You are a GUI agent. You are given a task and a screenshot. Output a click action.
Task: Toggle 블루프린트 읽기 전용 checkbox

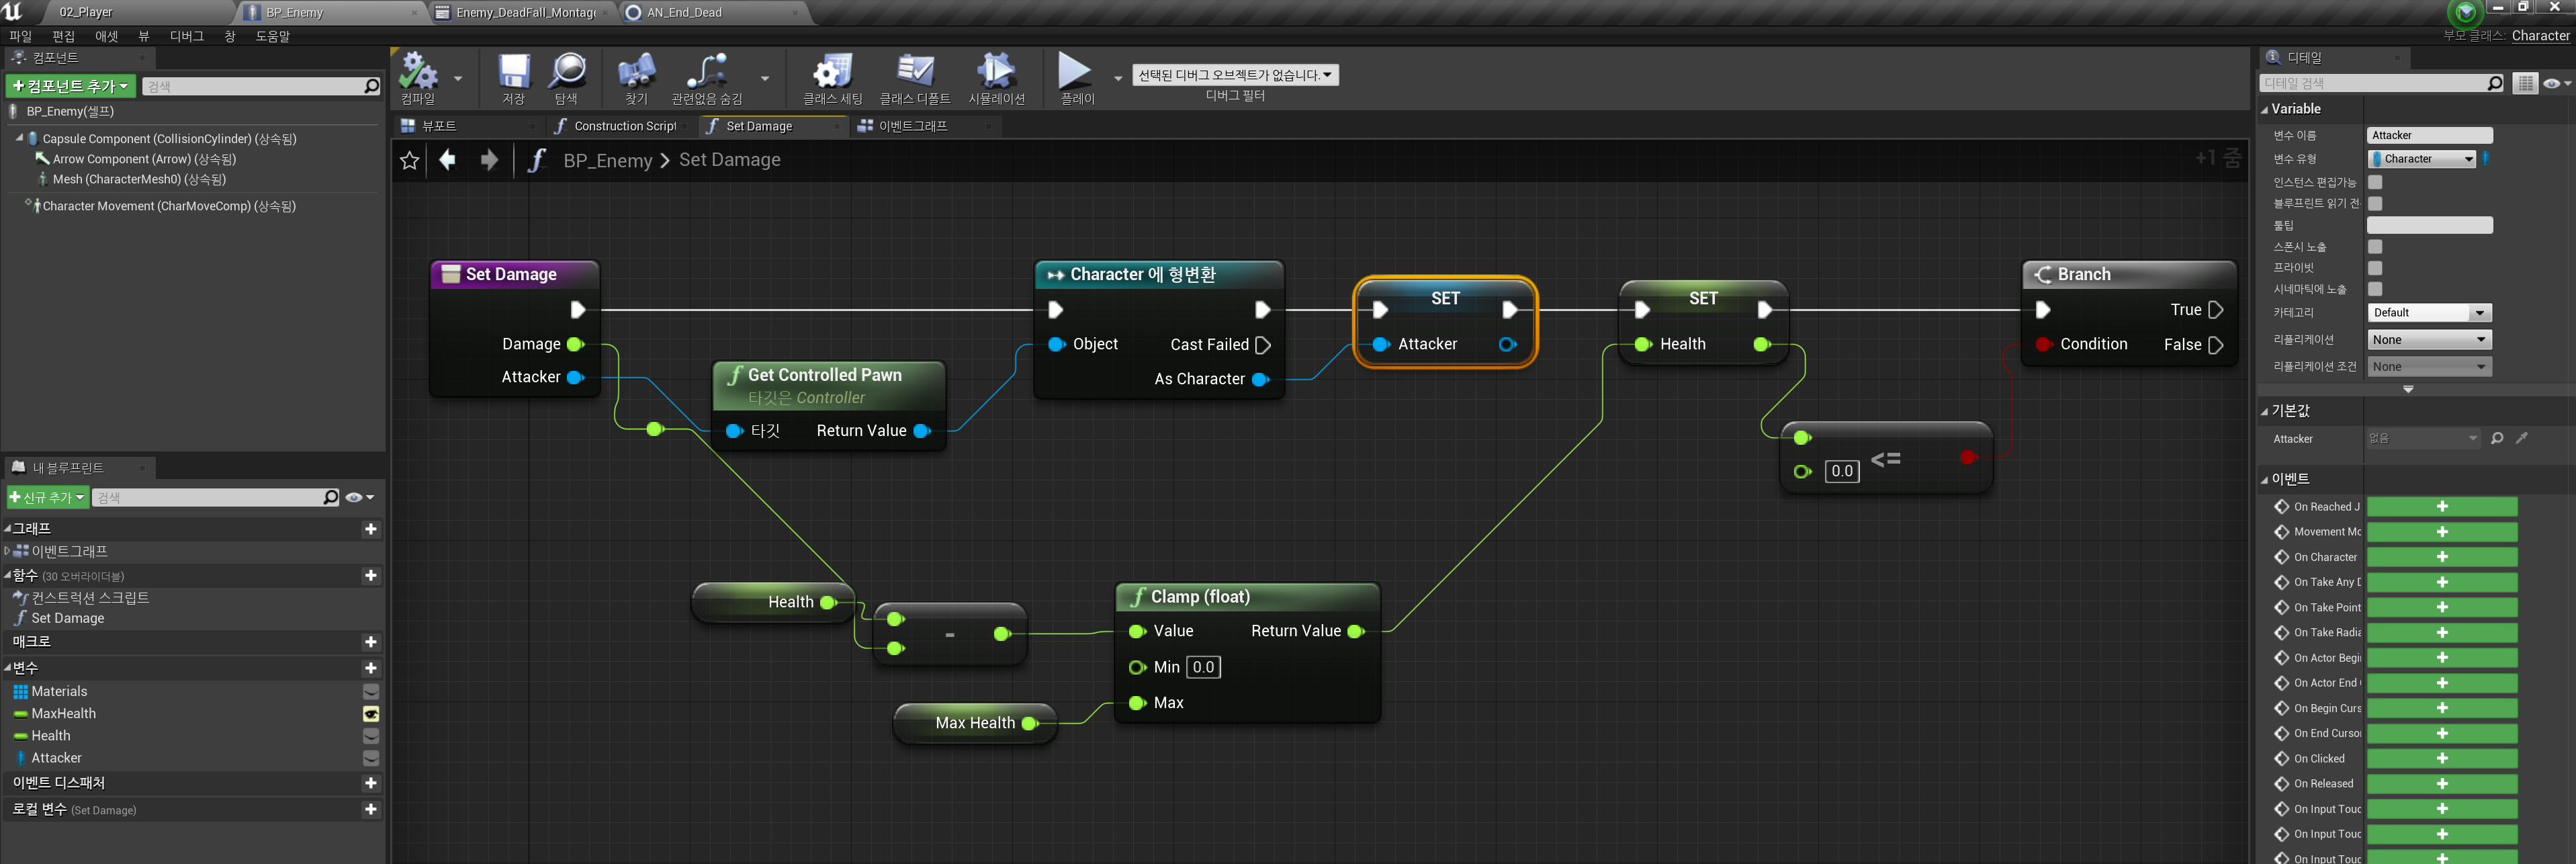coord(2375,203)
